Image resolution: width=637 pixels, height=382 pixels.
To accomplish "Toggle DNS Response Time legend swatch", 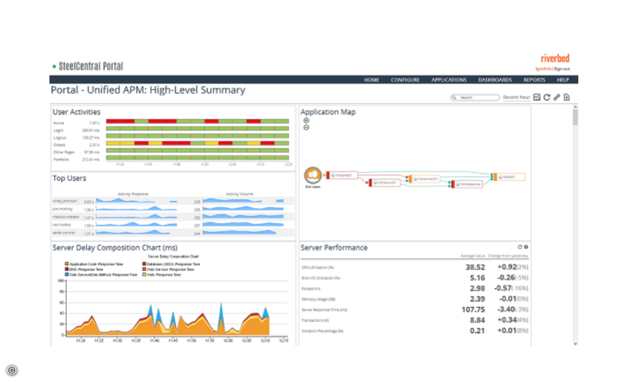I will 66,269.
